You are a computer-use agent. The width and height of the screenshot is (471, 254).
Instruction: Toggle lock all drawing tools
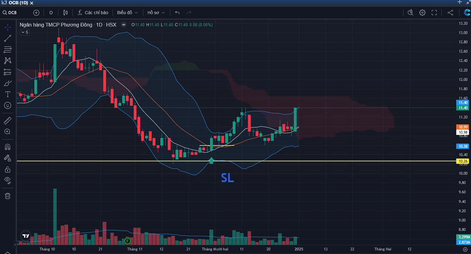point(7,170)
